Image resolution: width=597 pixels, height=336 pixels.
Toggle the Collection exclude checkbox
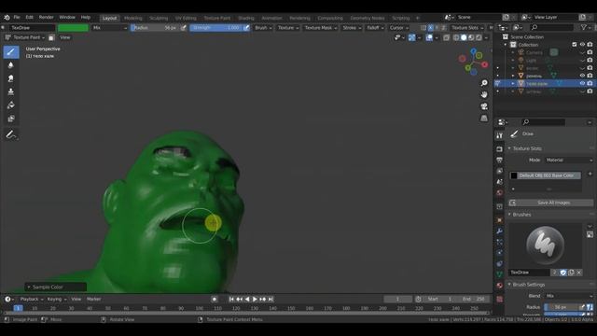point(575,45)
